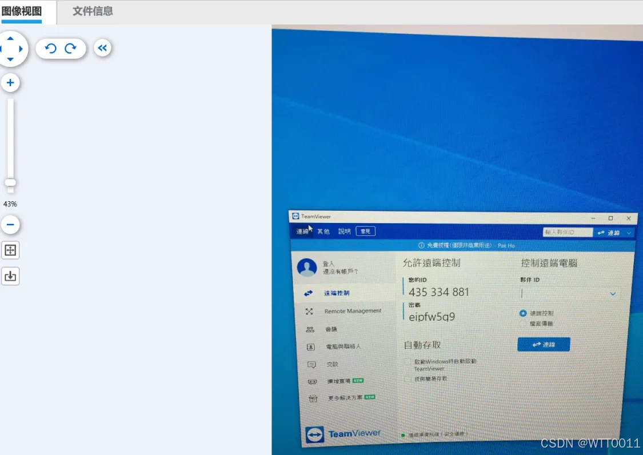Click the 允許遠端控制 heading
Viewport: 643px width, 455px height.
click(x=432, y=263)
